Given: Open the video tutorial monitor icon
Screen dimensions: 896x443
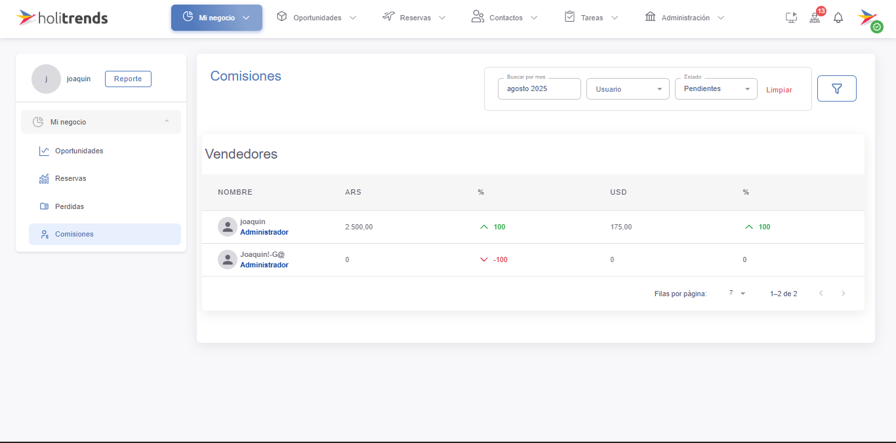Looking at the screenshot, I should pyautogui.click(x=791, y=18).
